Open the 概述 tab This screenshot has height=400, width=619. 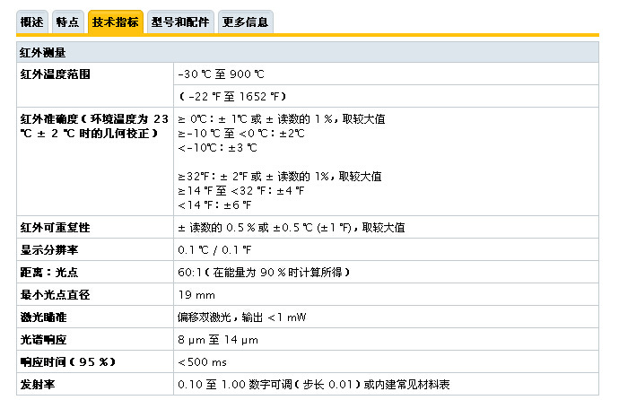pyautogui.click(x=31, y=22)
